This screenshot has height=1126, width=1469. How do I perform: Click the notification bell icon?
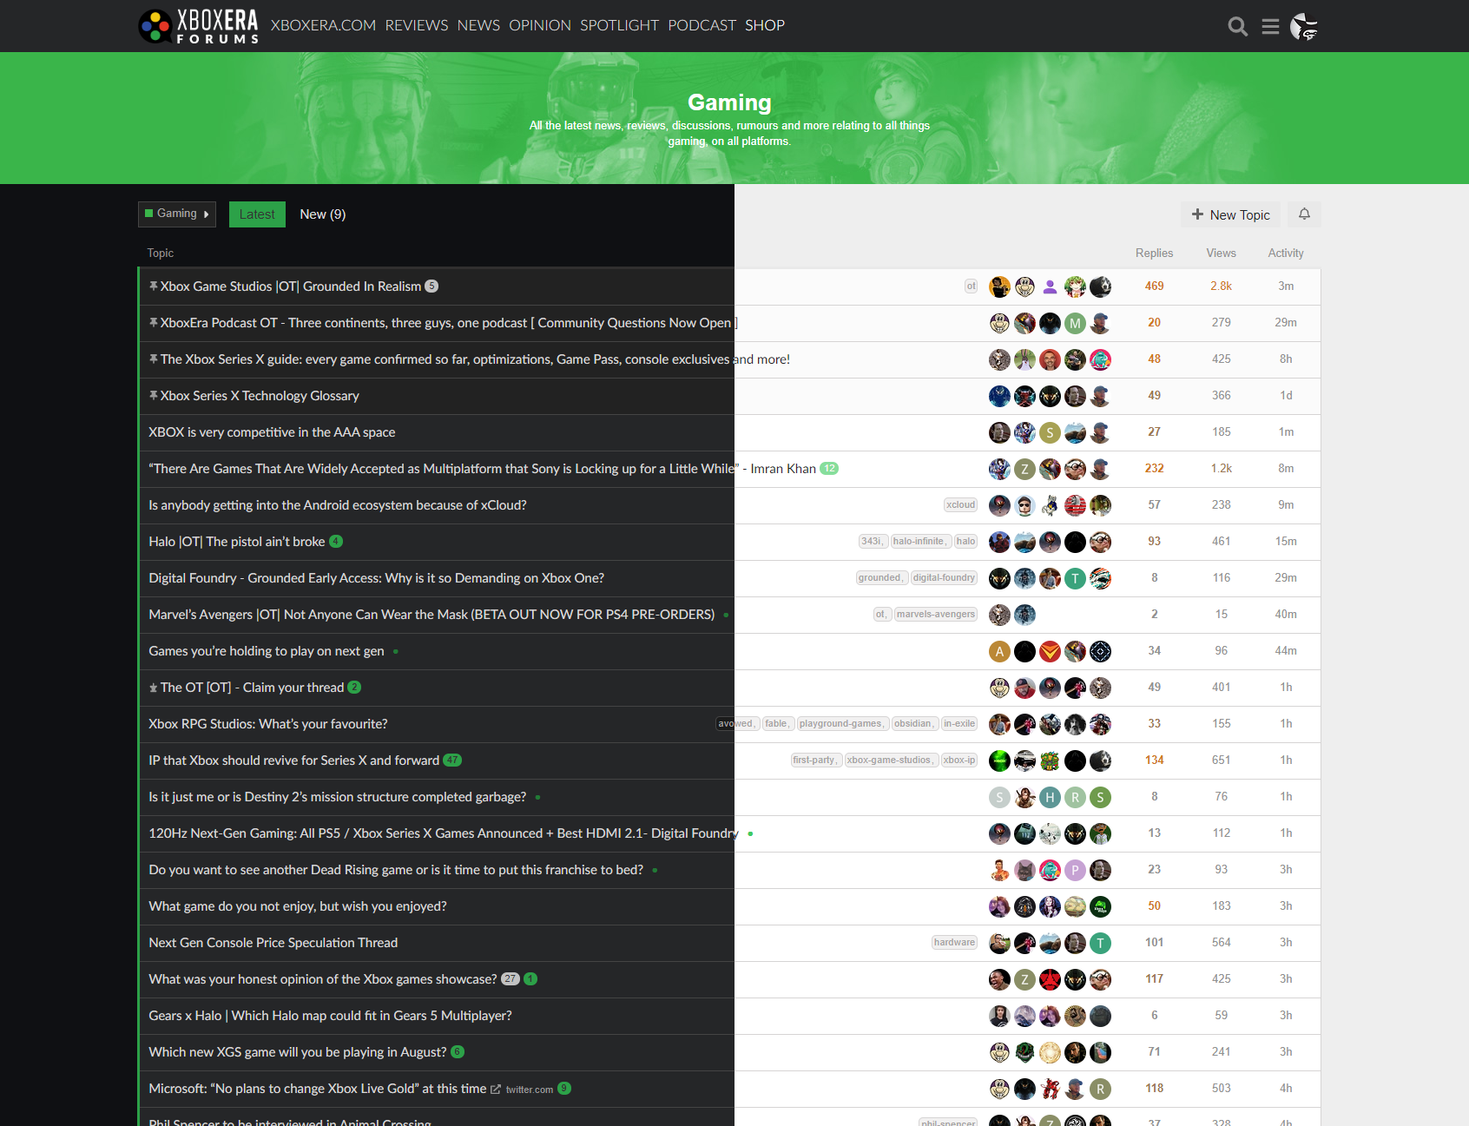pyautogui.click(x=1304, y=214)
